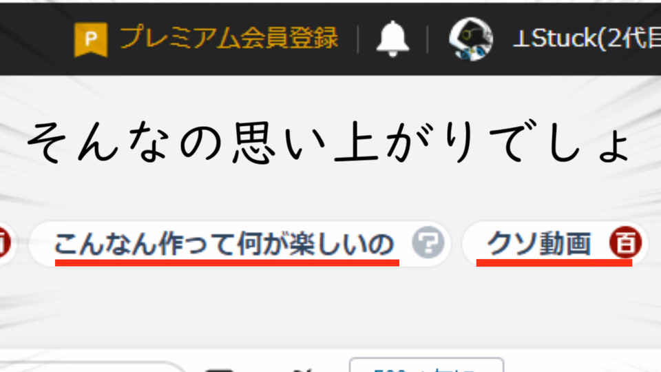Focus the rounded input field at bottom left
Image resolution: width=661 pixels, height=372 pixels.
(91, 367)
